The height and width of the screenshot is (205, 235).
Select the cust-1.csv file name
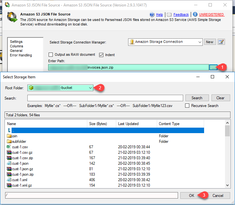tap(20, 147)
